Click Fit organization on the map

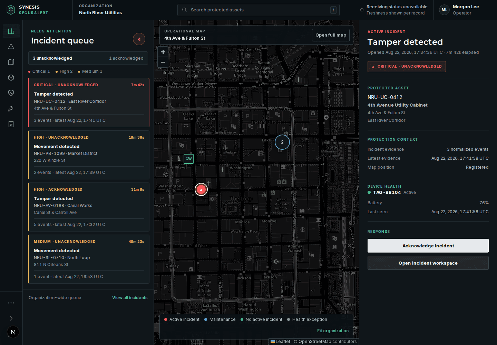333,331
